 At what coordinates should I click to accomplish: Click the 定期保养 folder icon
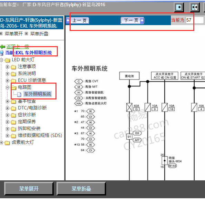pos(13,122)
